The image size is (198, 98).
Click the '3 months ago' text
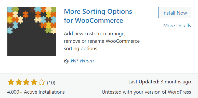[x=176, y=82]
